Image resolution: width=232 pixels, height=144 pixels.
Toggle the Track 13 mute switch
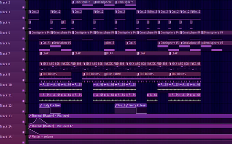pyautogui.click(x=23, y=122)
